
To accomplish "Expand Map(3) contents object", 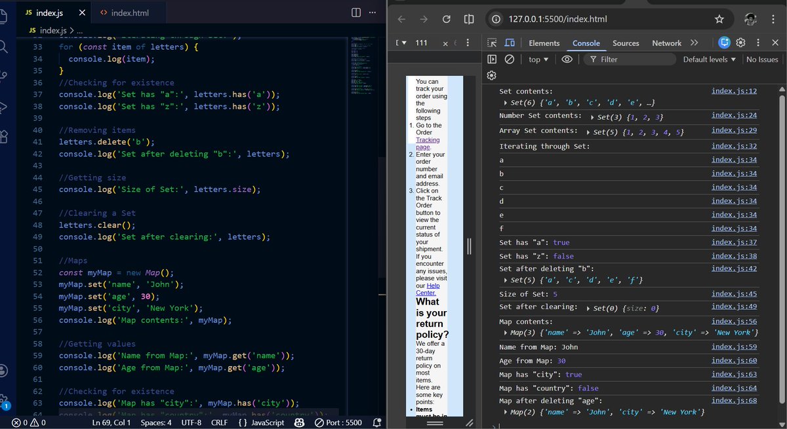I will point(506,333).
